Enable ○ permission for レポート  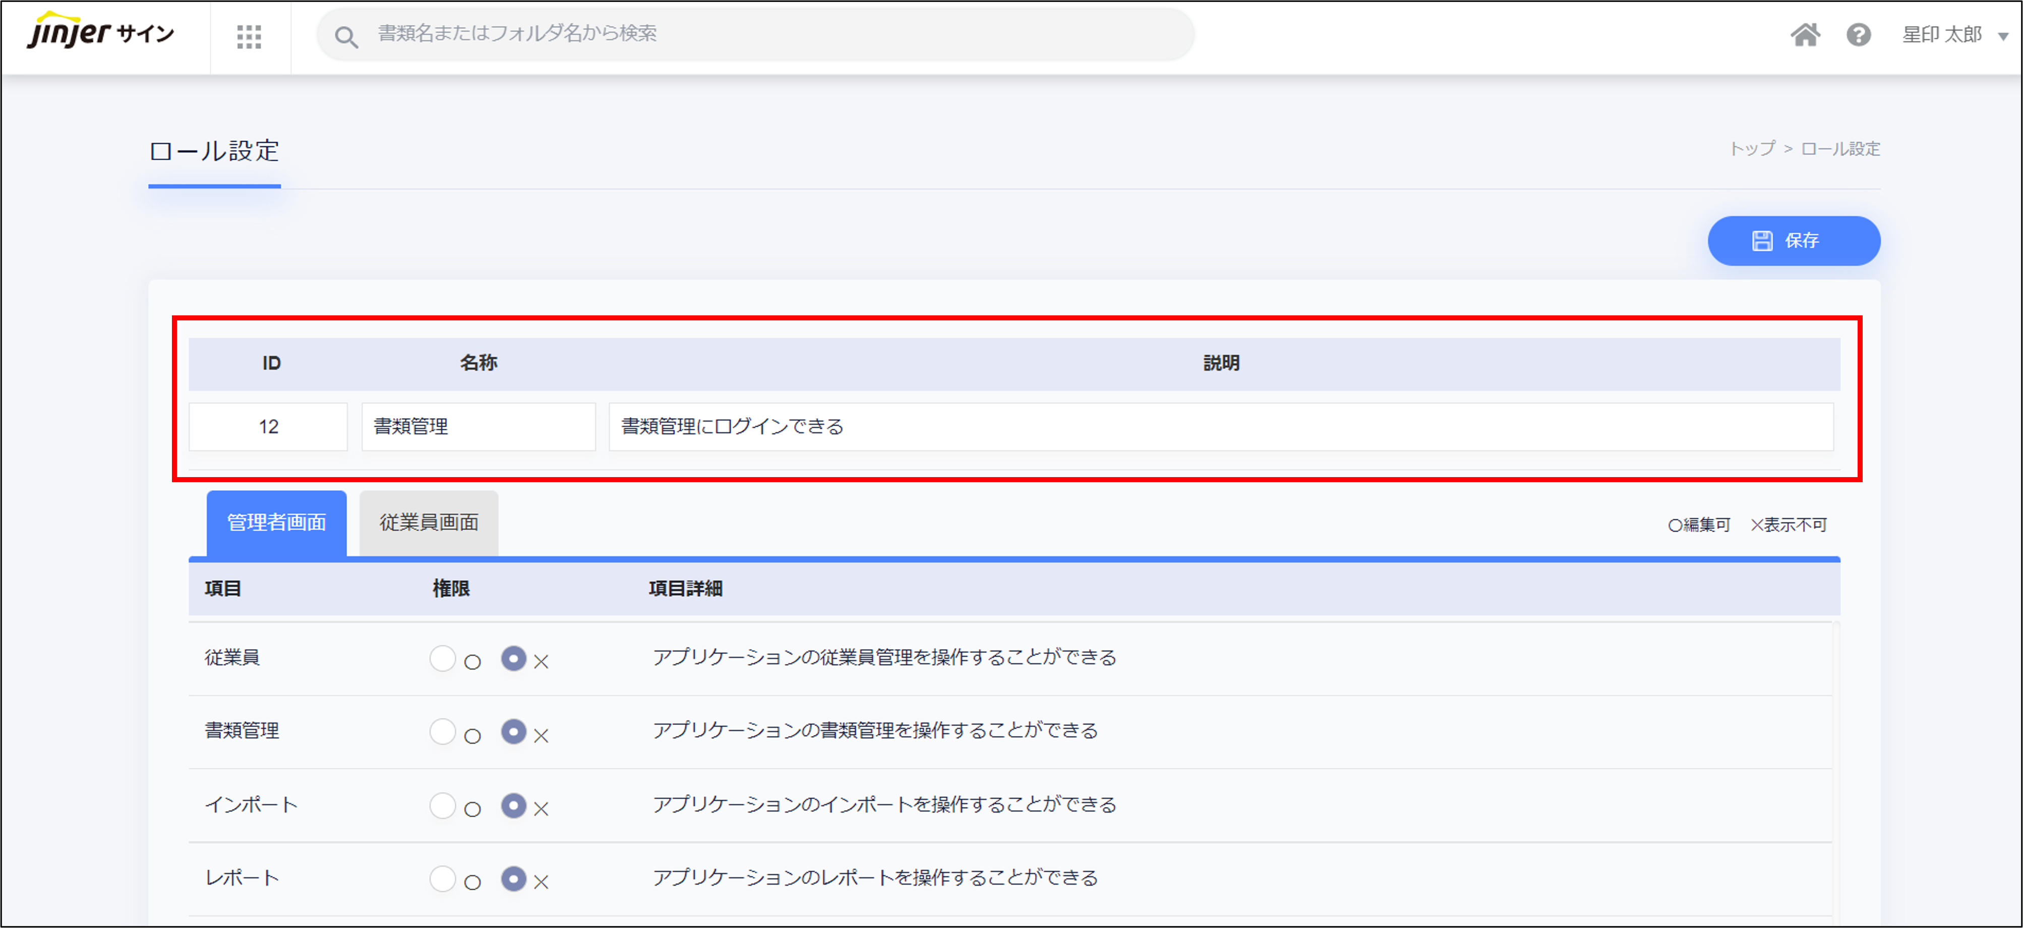pos(443,878)
